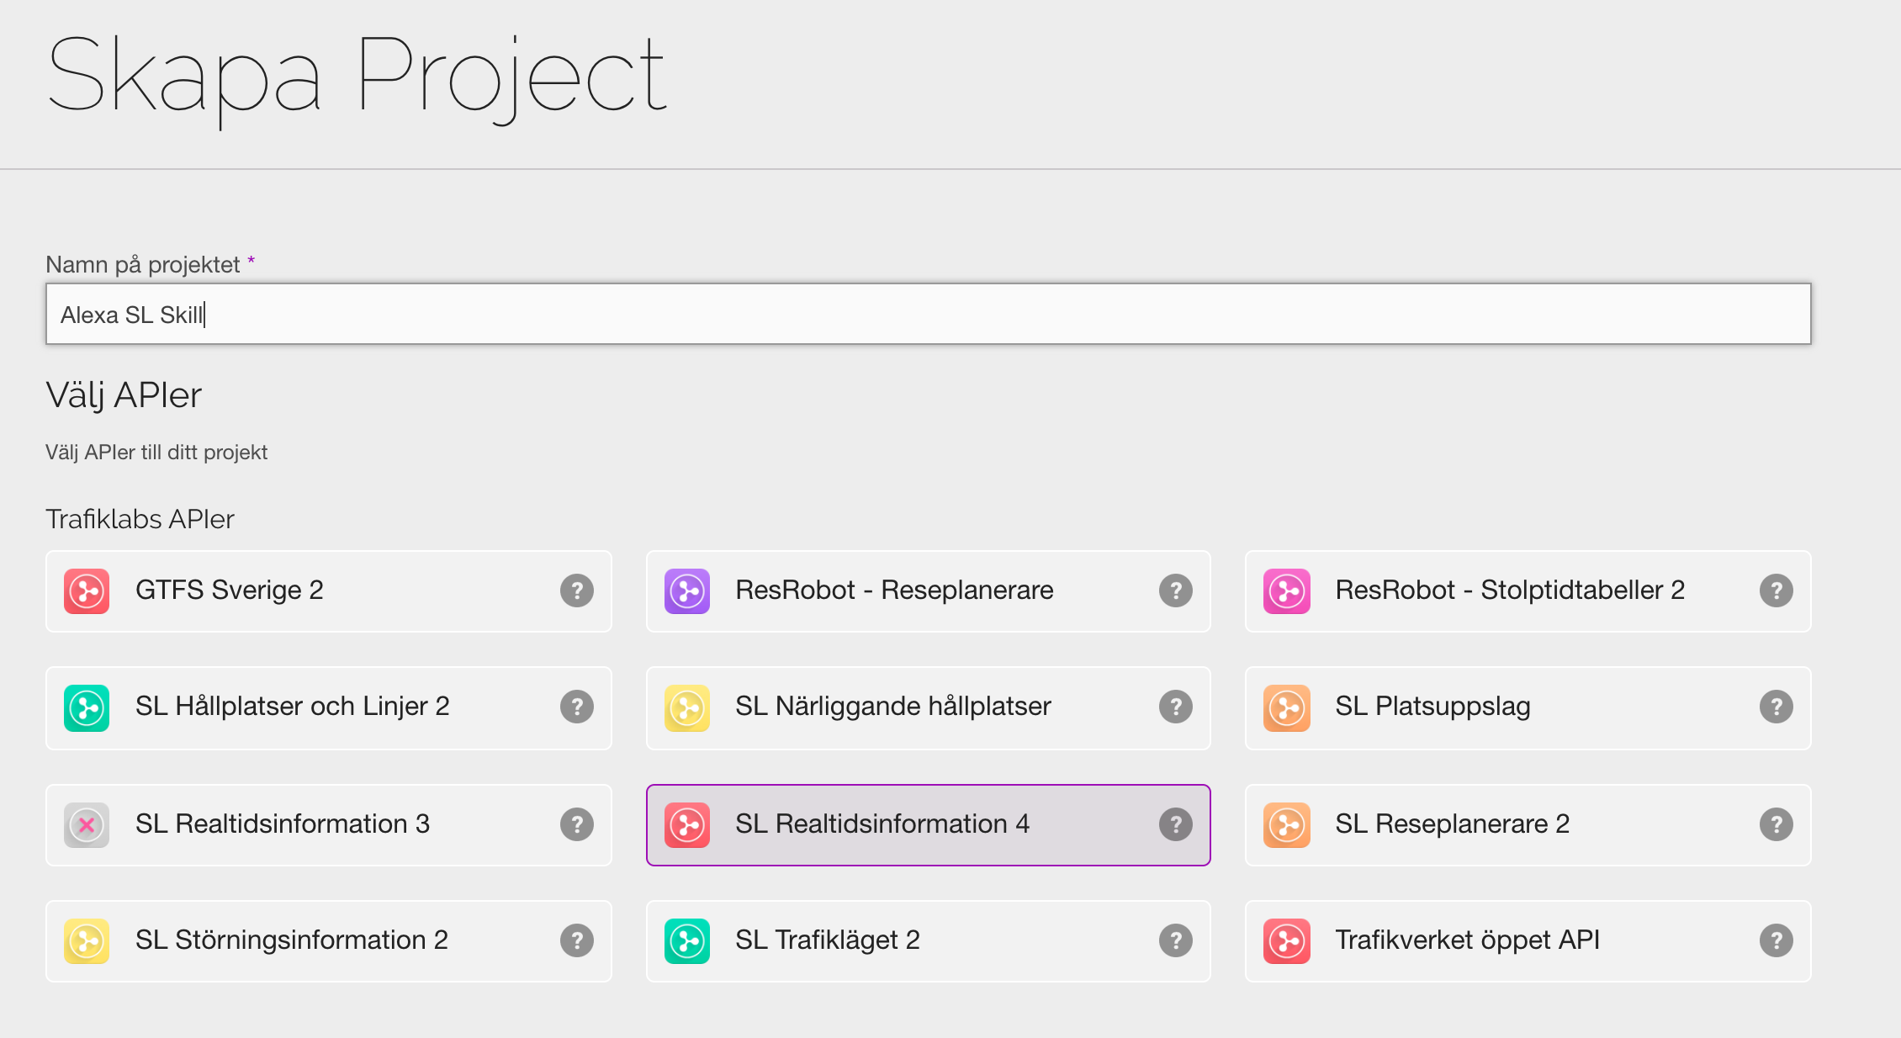Open help icon for SL Platsuppslag
The width and height of the screenshot is (1901, 1038).
click(x=1776, y=707)
